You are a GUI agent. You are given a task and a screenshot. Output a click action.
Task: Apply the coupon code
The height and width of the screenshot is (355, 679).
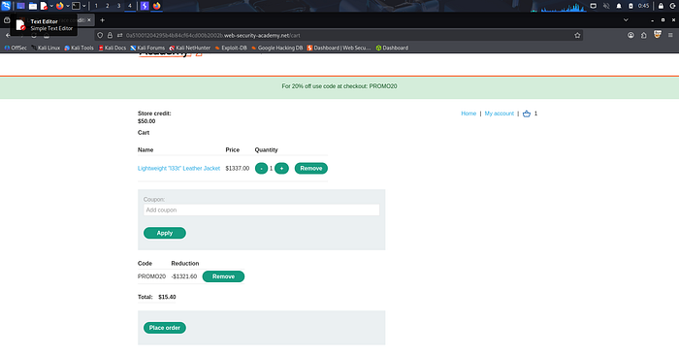[165, 233]
